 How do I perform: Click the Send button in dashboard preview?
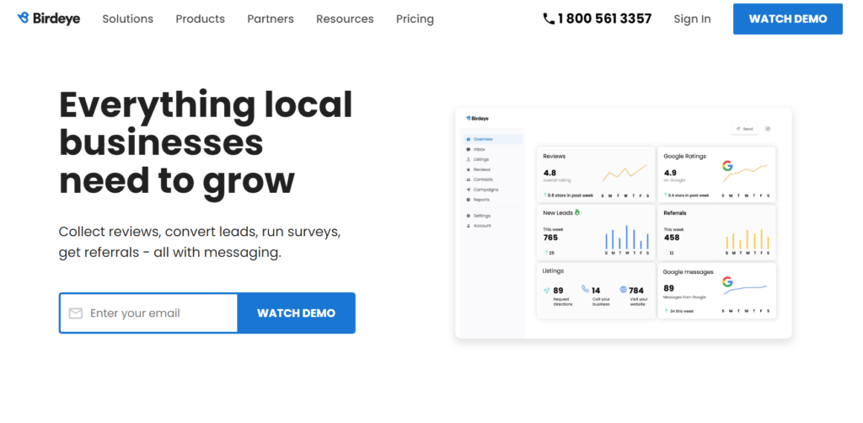744,129
